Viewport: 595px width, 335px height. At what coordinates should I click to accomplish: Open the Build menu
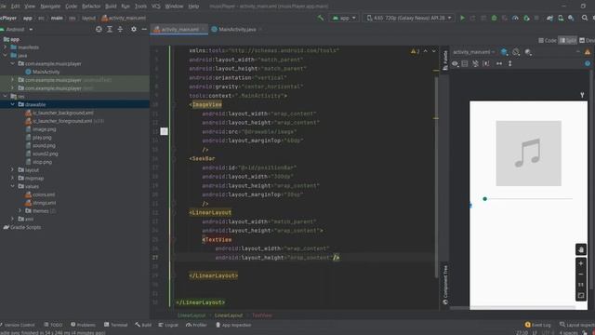111,7
